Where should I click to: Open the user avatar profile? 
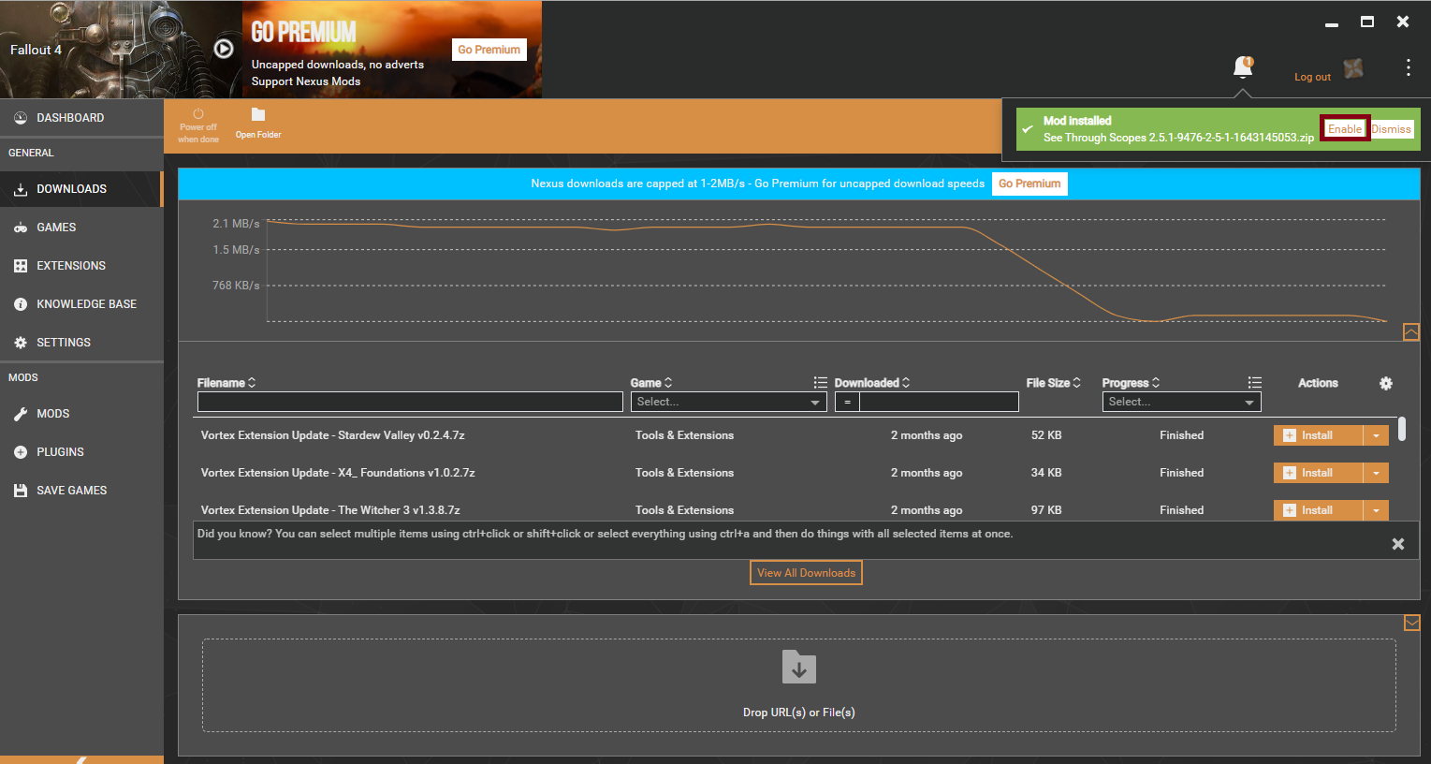click(1353, 68)
